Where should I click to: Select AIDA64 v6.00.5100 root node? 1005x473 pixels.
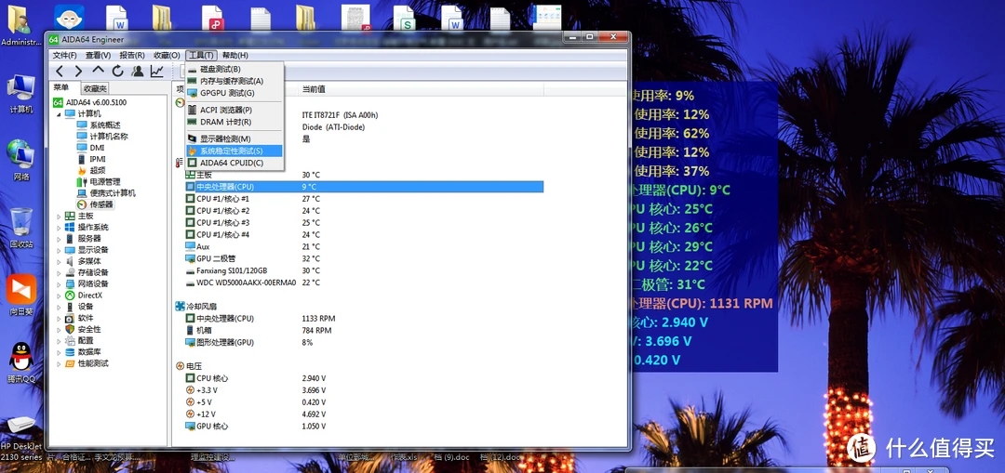[x=96, y=102]
